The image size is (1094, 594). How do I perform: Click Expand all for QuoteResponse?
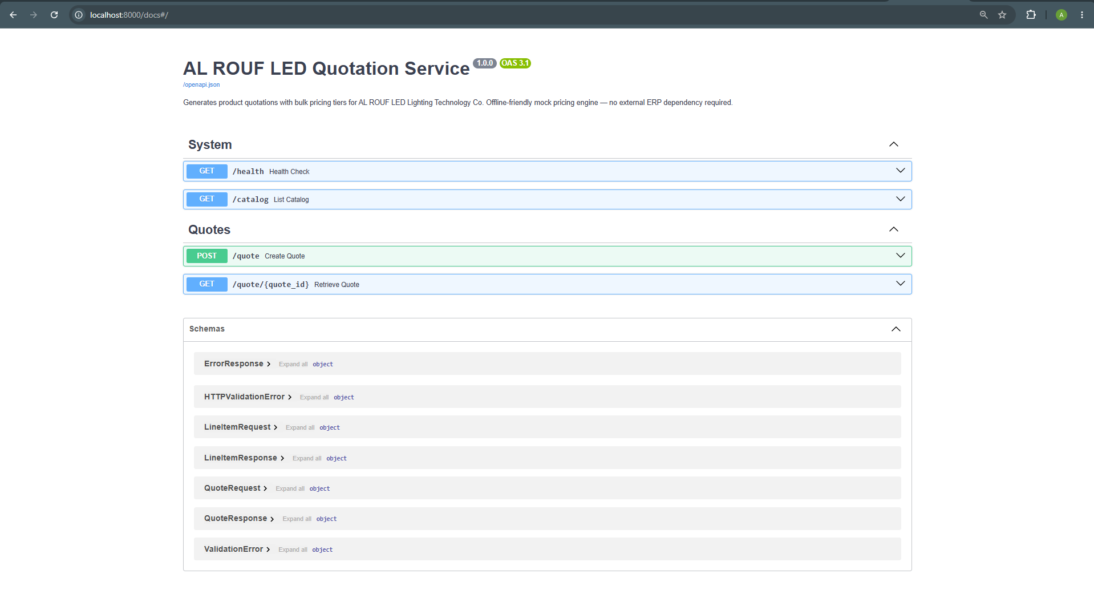[x=297, y=519]
